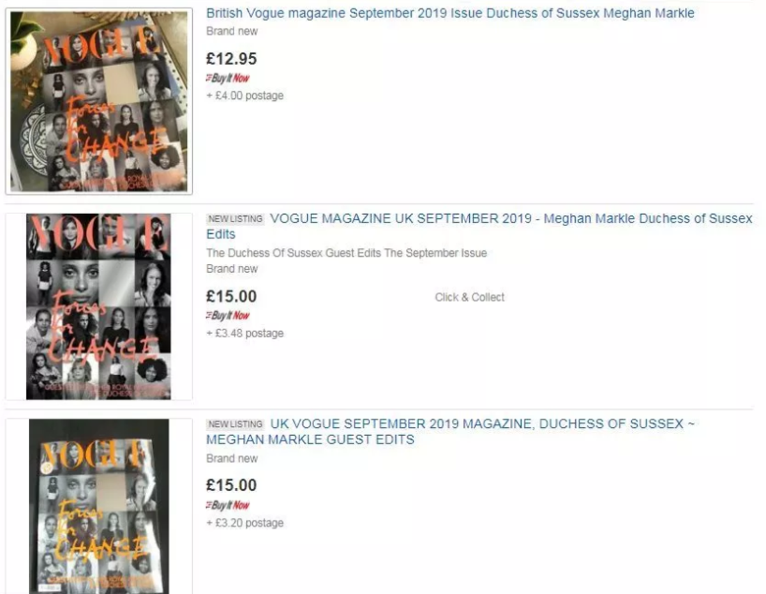Click the + £4.00 postage text
766x594 pixels.
[x=244, y=96]
